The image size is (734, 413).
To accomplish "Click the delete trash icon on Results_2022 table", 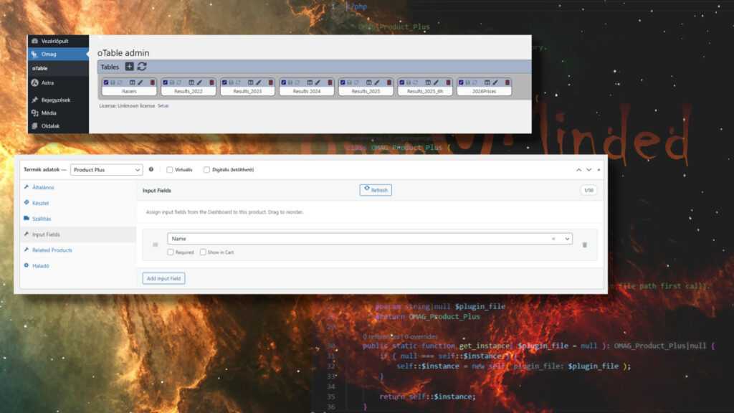I will [x=211, y=82].
